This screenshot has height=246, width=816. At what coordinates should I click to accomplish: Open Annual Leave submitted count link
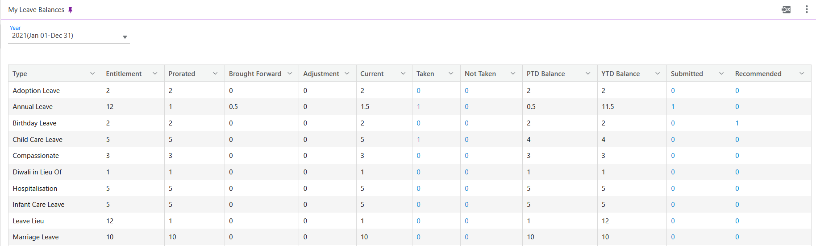tap(673, 107)
